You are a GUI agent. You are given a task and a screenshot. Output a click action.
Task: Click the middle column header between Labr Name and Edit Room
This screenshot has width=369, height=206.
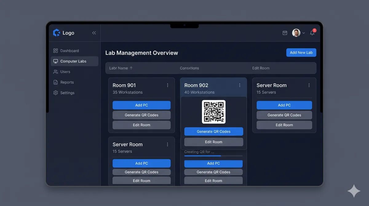pyautogui.click(x=189, y=68)
